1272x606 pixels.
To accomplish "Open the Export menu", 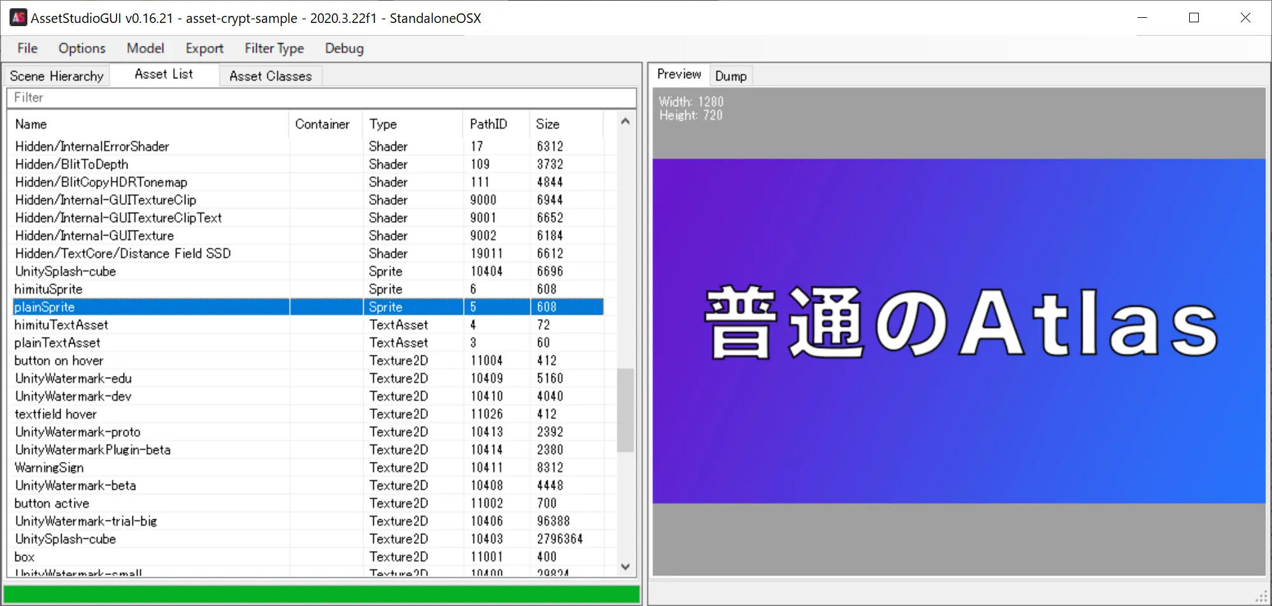I will coord(204,48).
